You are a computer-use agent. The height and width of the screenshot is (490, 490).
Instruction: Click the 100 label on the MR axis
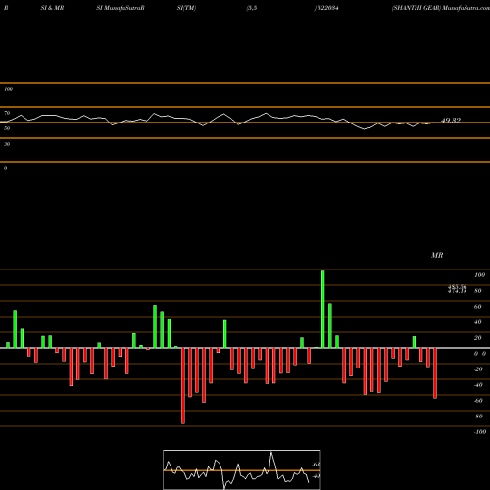click(479, 275)
